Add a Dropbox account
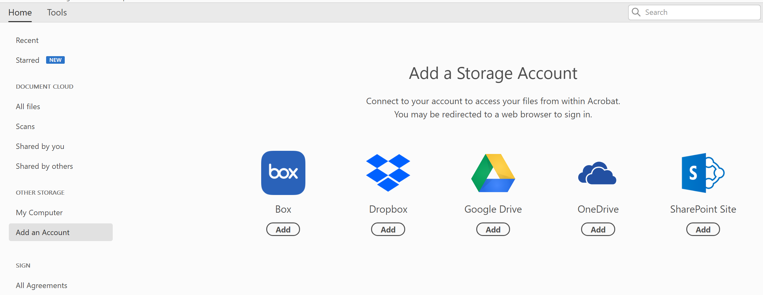The image size is (763, 295). coord(388,229)
